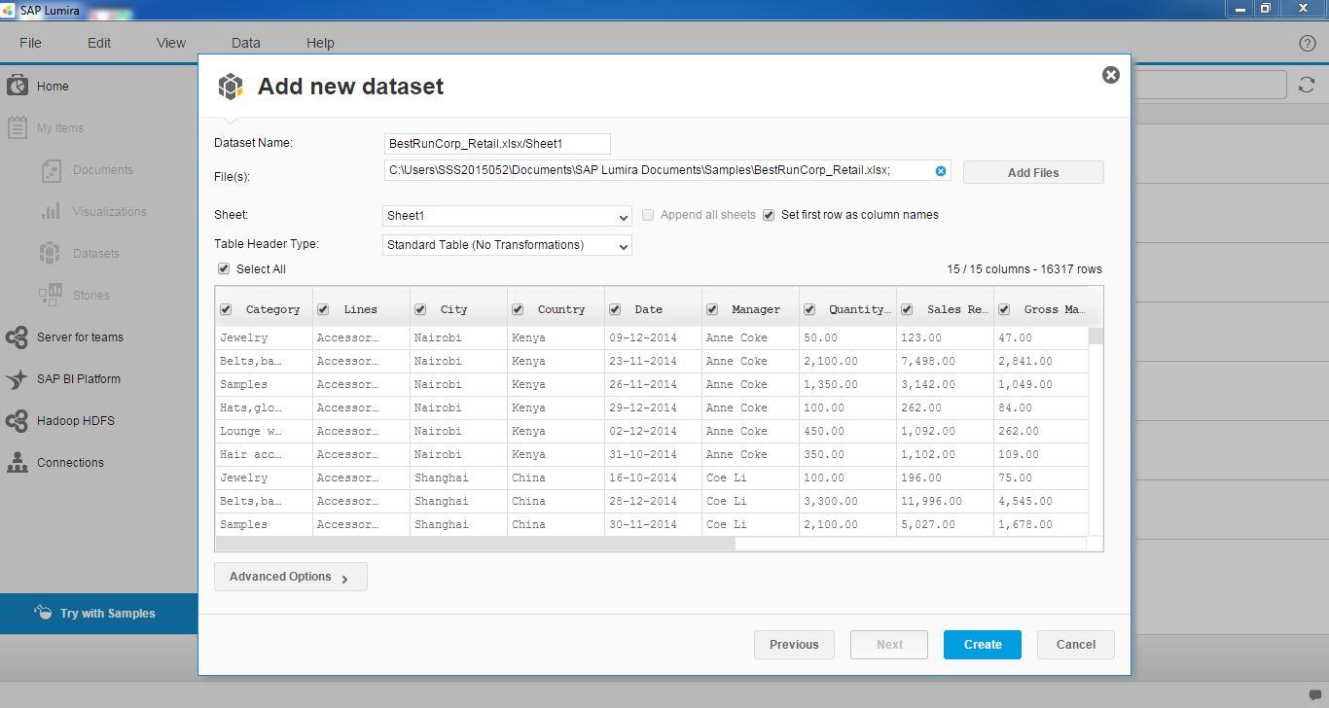Close the Add new dataset dialog
This screenshot has width=1329, height=708.
pyautogui.click(x=1110, y=75)
